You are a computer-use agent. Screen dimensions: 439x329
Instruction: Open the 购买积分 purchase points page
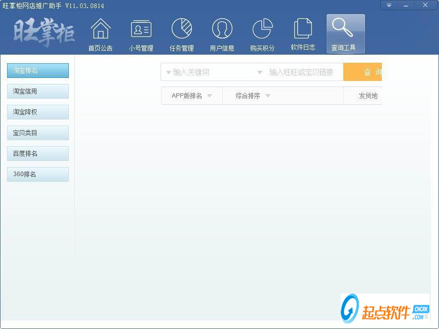click(262, 34)
